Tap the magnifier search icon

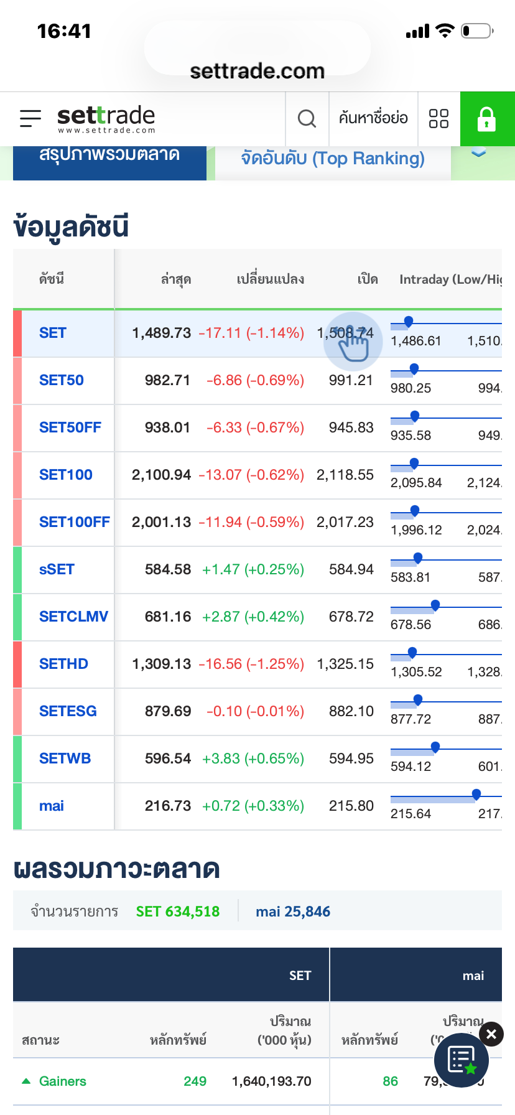point(307,118)
